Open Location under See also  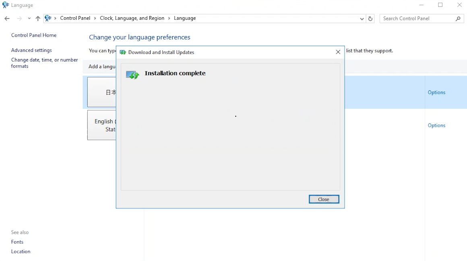click(21, 251)
